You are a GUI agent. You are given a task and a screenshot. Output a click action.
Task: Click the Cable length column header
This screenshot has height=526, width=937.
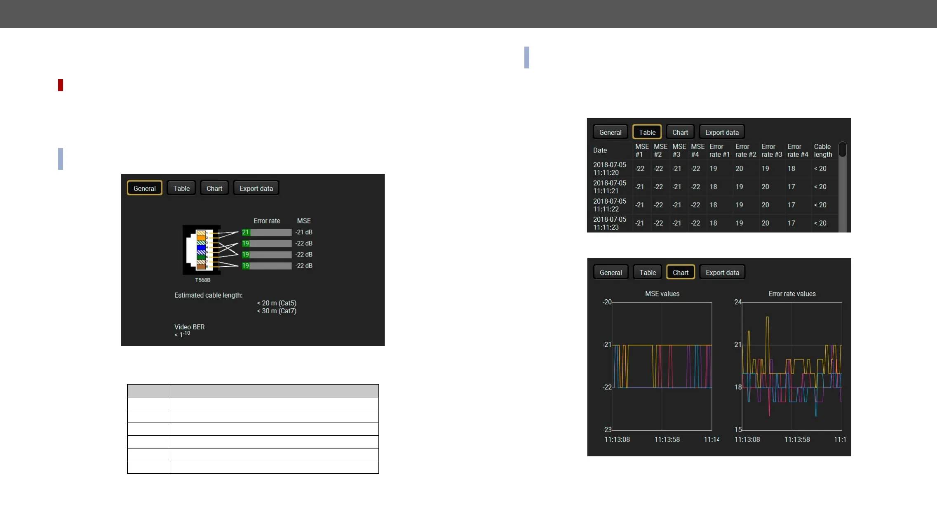[x=823, y=150]
